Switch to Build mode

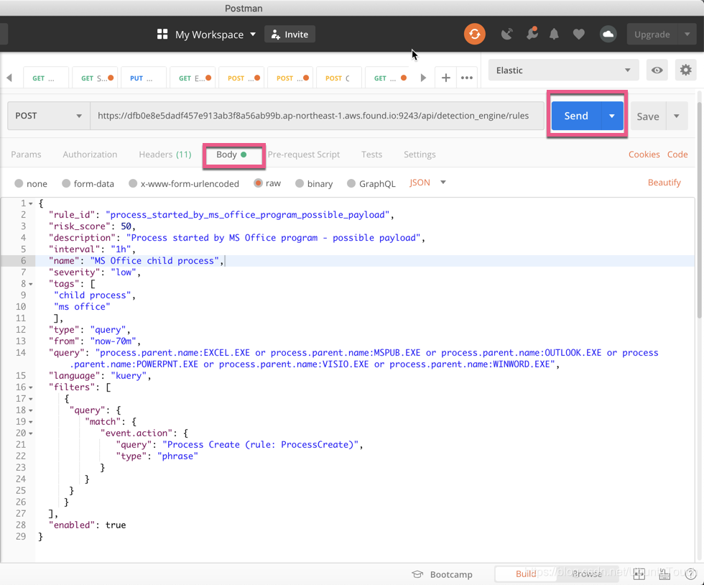coord(525,574)
